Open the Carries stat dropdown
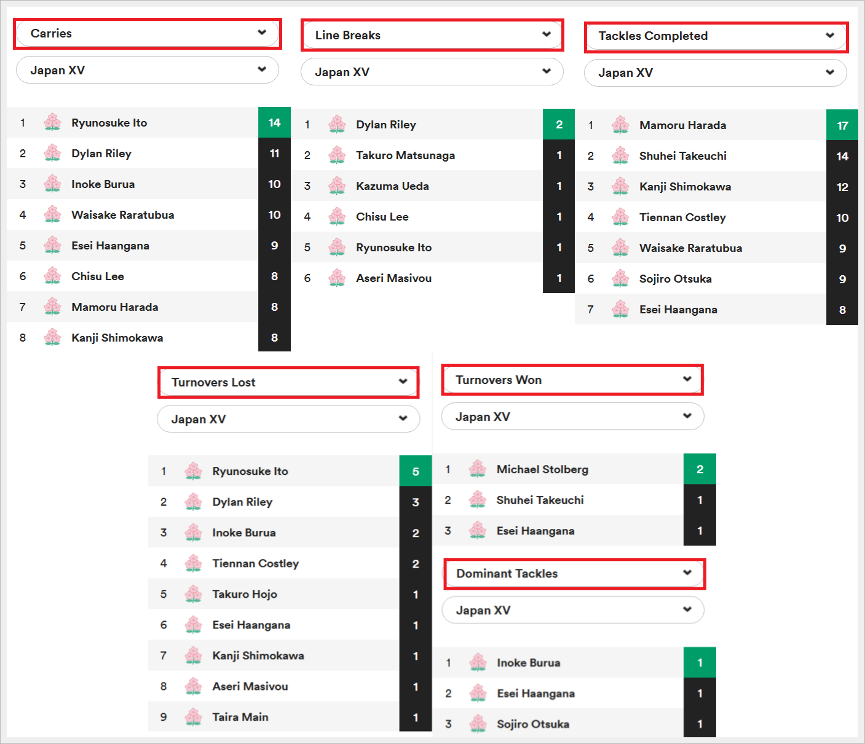Screen dimensions: 865x744 147,33
